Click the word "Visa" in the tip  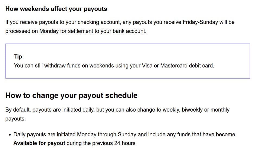tap(147, 66)
